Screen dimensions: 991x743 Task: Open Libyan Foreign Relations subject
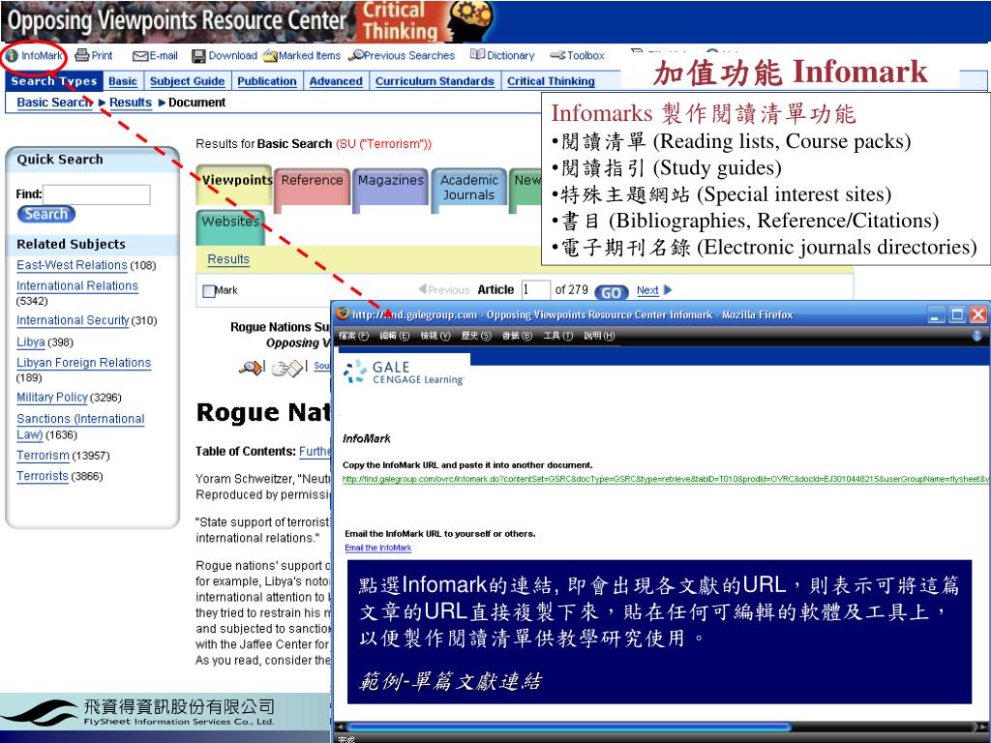pos(83,363)
